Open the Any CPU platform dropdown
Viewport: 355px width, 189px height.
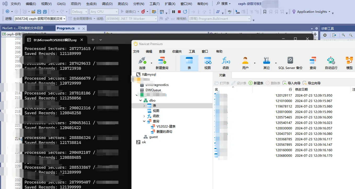point(104,11)
